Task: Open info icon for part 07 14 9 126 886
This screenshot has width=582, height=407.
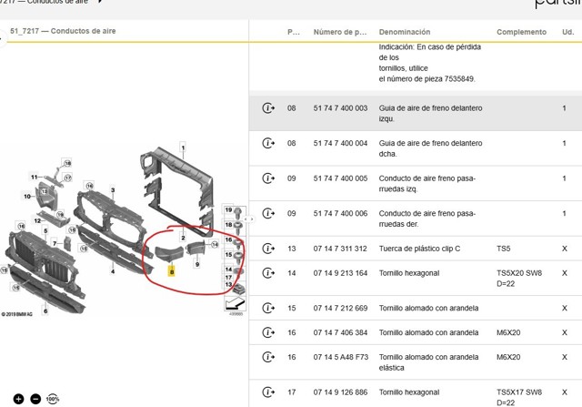Action: click(x=268, y=392)
